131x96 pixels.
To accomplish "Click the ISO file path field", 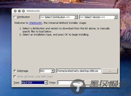I will 78,71.
